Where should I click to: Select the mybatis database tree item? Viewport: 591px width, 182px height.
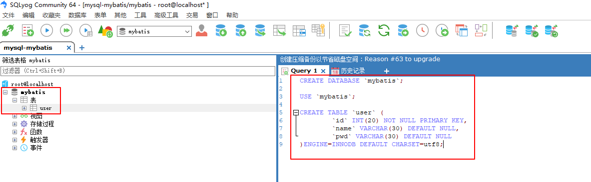tap(33, 92)
